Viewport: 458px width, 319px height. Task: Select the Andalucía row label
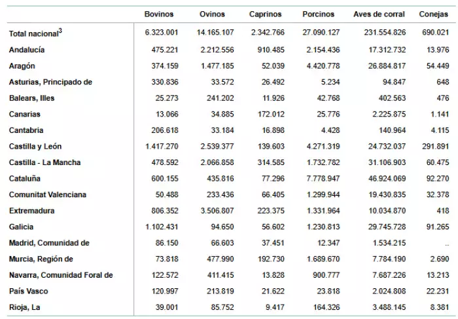pyautogui.click(x=27, y=49)
